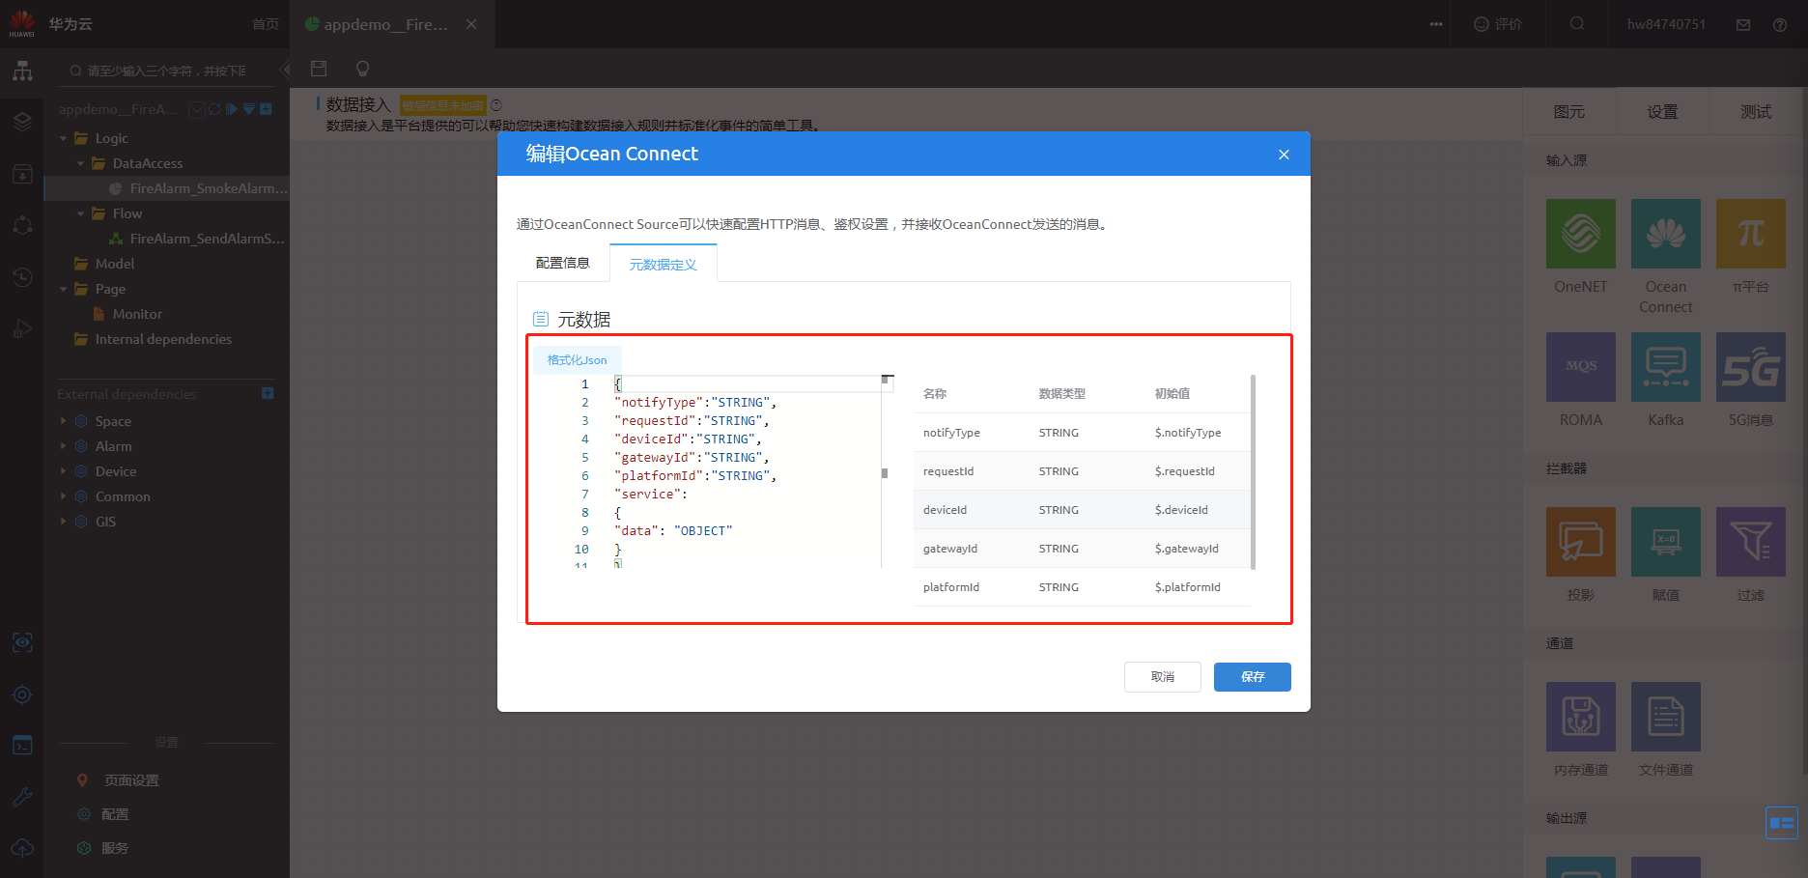Click the save icon in the editor toolbar
Screen dimensions: 1808x878
click(x=319, y=69)
